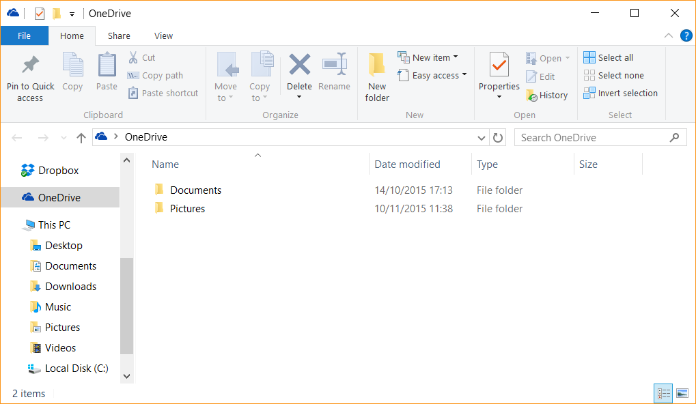This screenshot has width=696, height=404.
Task: Create a New folder
Action: (377, 77)
